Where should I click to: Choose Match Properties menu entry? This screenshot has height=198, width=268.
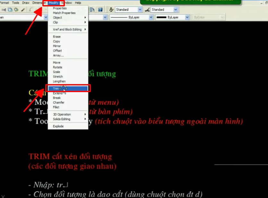click(68, 13)
